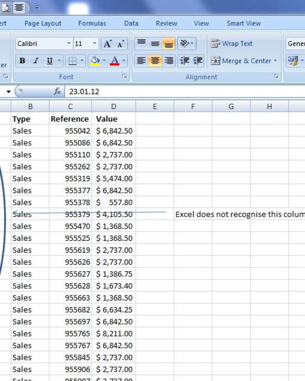Align text to the left
The image size is (305, 381).
(x=141, y=61)
